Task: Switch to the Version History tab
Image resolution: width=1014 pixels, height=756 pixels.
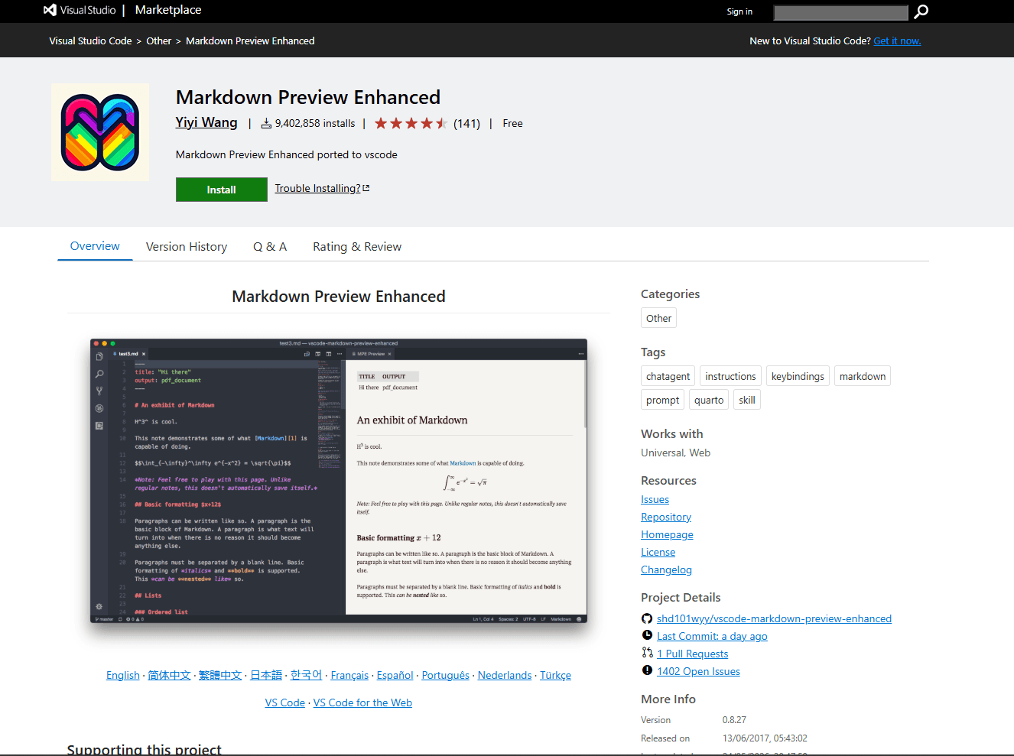Action: (x=187, y=247)
